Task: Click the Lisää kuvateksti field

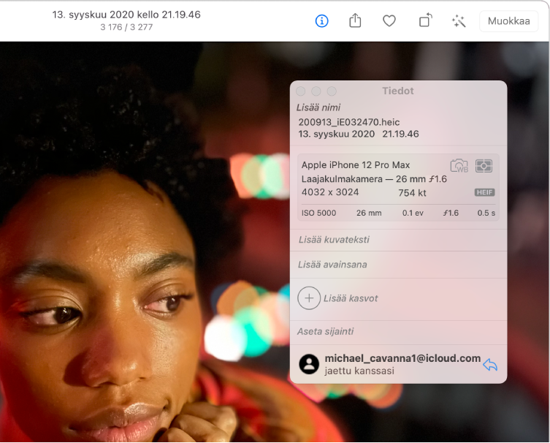Action: pyautogui.click(x=334, y=239)
